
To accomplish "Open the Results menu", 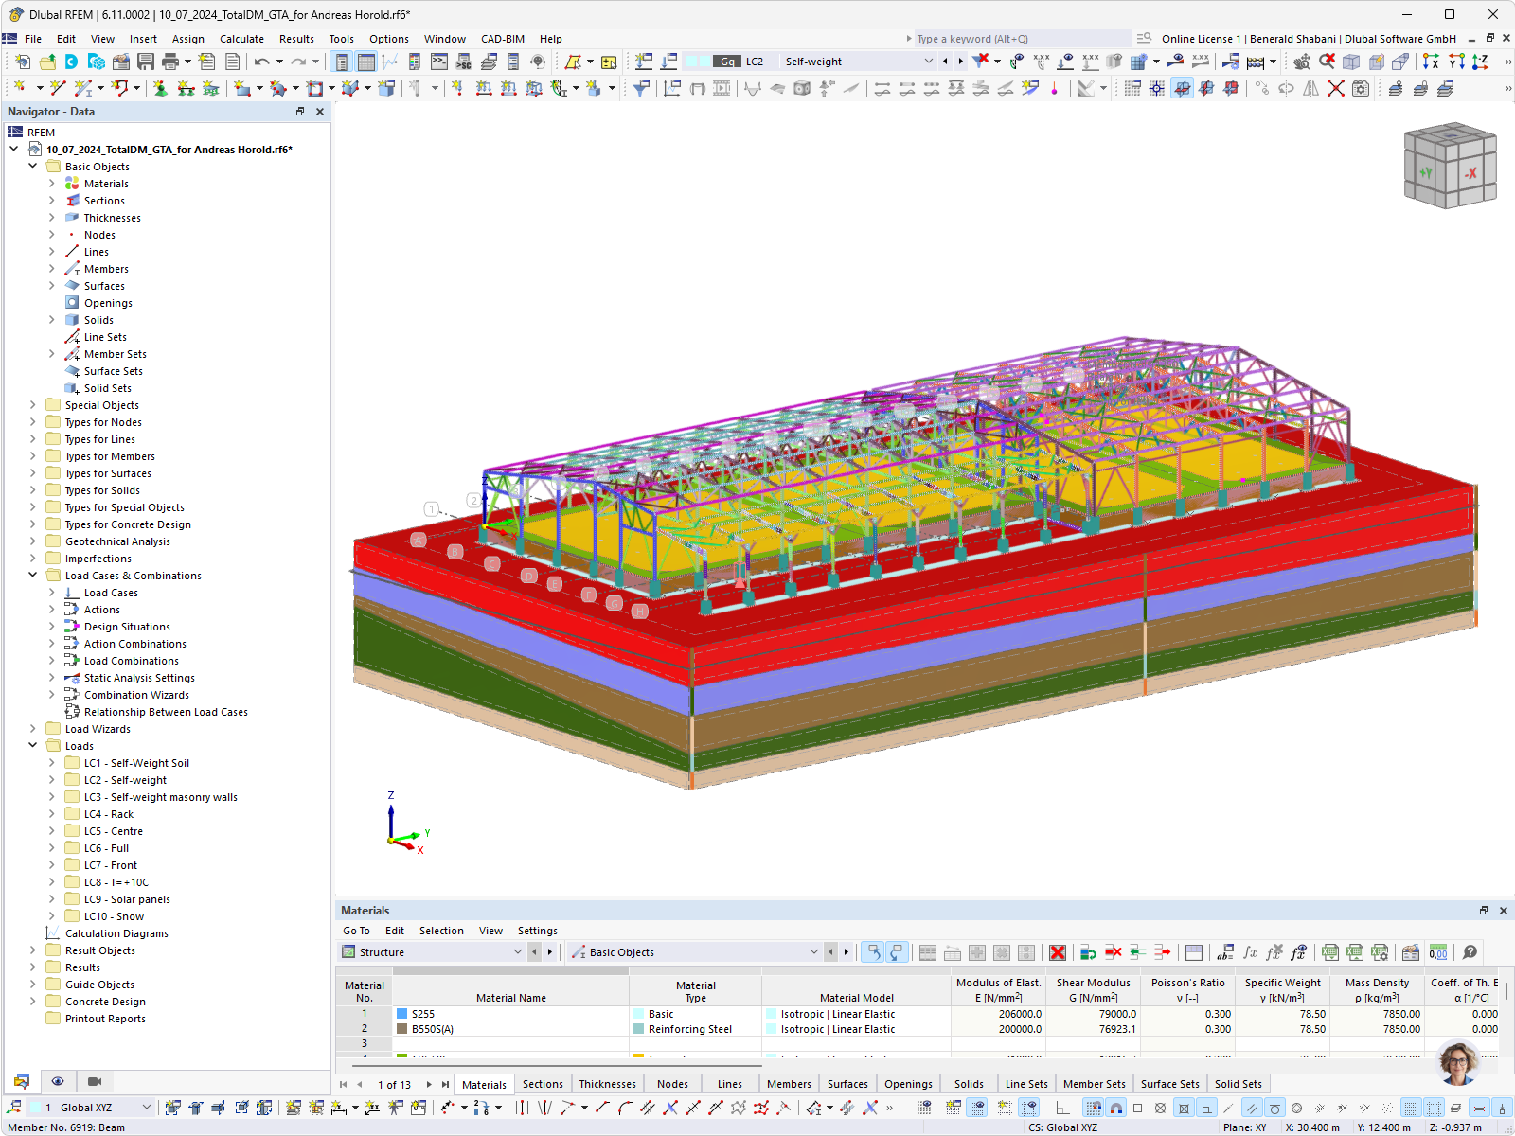I will (296, 39).
